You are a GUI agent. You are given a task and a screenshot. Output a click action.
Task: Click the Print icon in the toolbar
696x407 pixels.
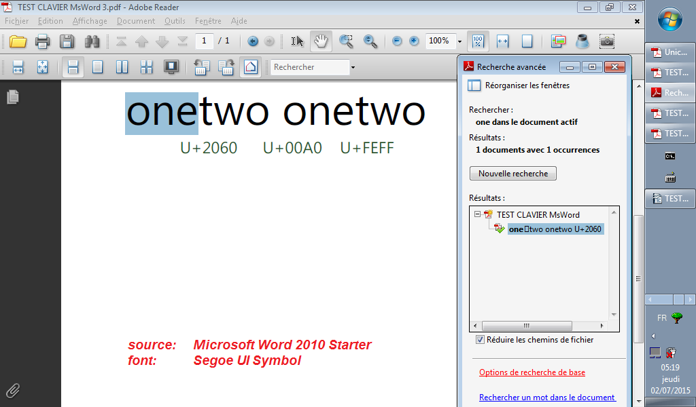42,41
